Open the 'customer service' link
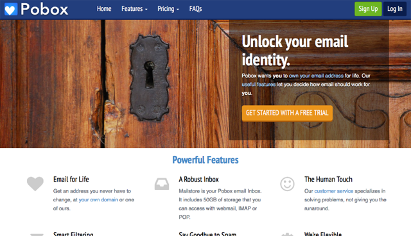The height and width of the screenshot is (236, 411). pos(334,191)
